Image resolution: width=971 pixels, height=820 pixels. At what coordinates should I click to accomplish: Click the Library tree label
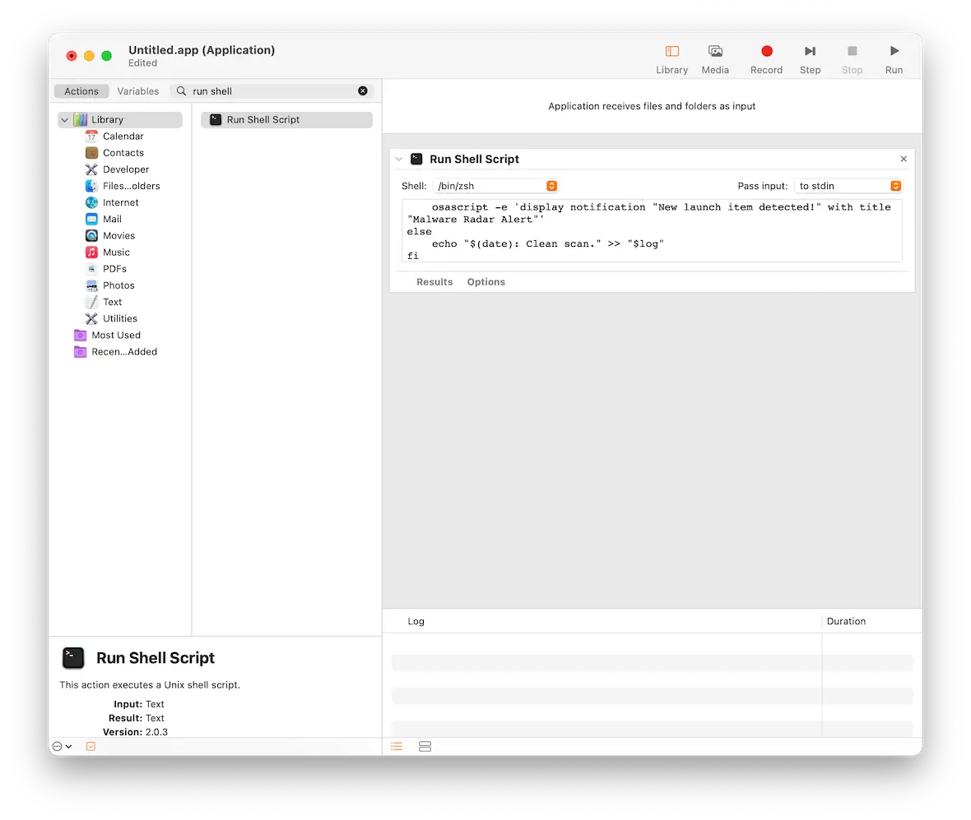107,120
